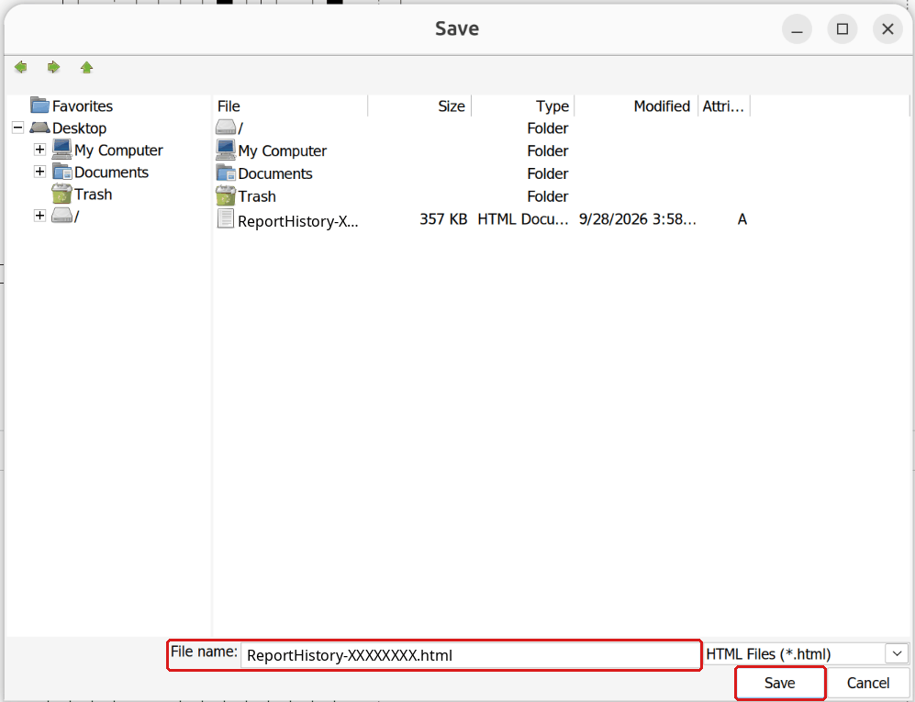Image resolution: width=915 pixels, height=702 pixels.
Task: Click root drive icon in file list
Action: point(226,128)
